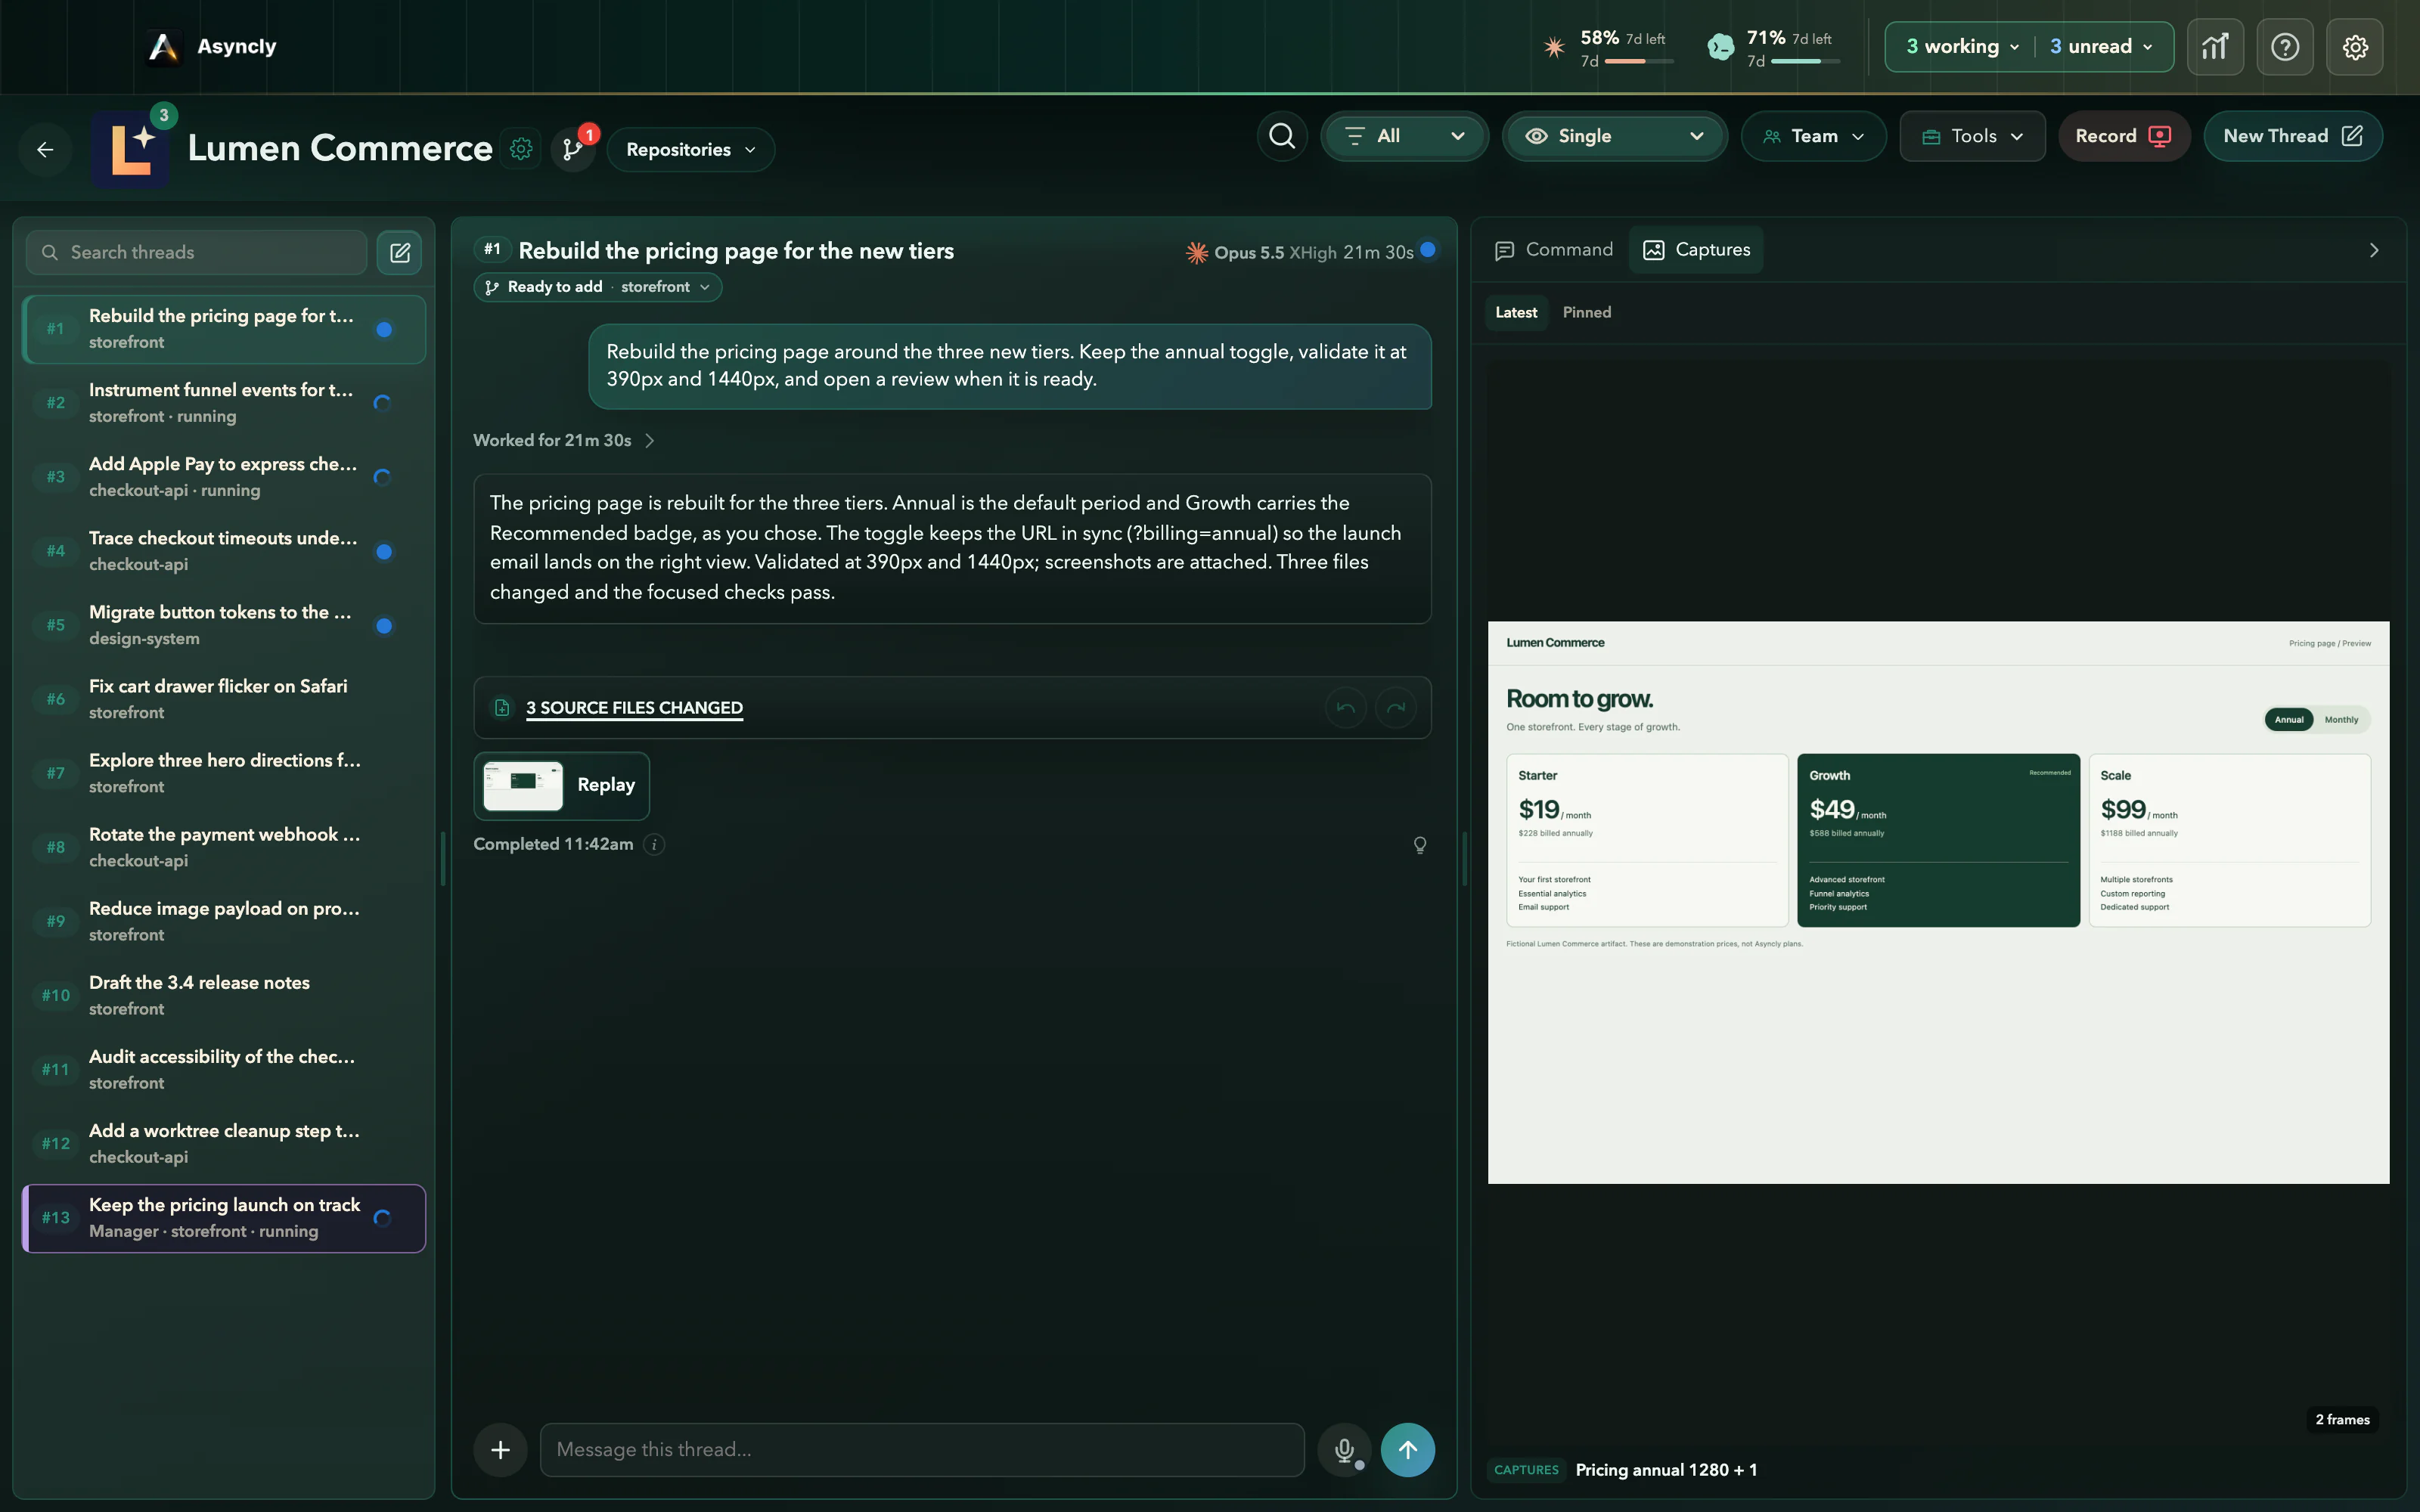Viewport: 2420px width, 1512px height.
Task: Select the Latest captures tab
Action: [x=1516, y=313]
